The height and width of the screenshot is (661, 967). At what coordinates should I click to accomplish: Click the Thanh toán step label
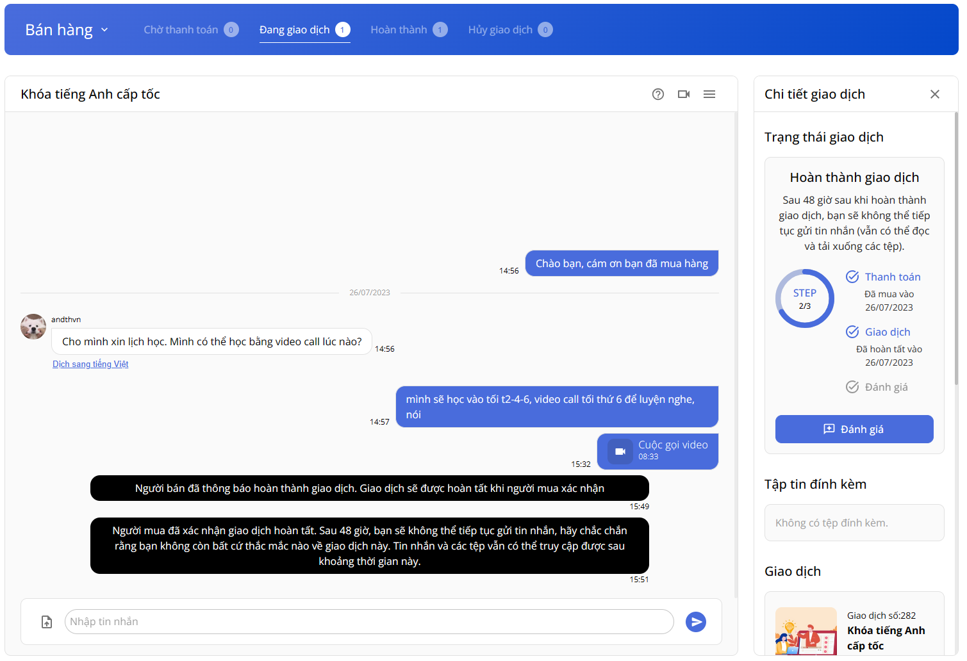(893, 277)
